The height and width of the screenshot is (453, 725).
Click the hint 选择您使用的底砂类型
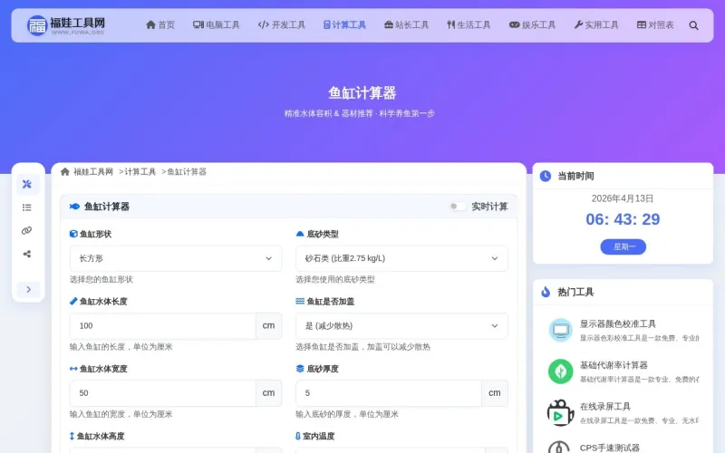[335, 279]
